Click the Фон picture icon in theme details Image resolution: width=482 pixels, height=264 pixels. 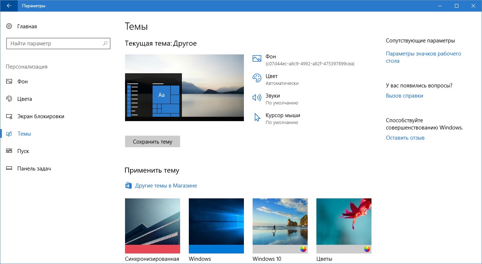[257, 58]
